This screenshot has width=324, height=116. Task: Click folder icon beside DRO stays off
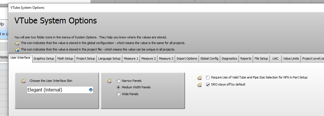click(199, 85)
